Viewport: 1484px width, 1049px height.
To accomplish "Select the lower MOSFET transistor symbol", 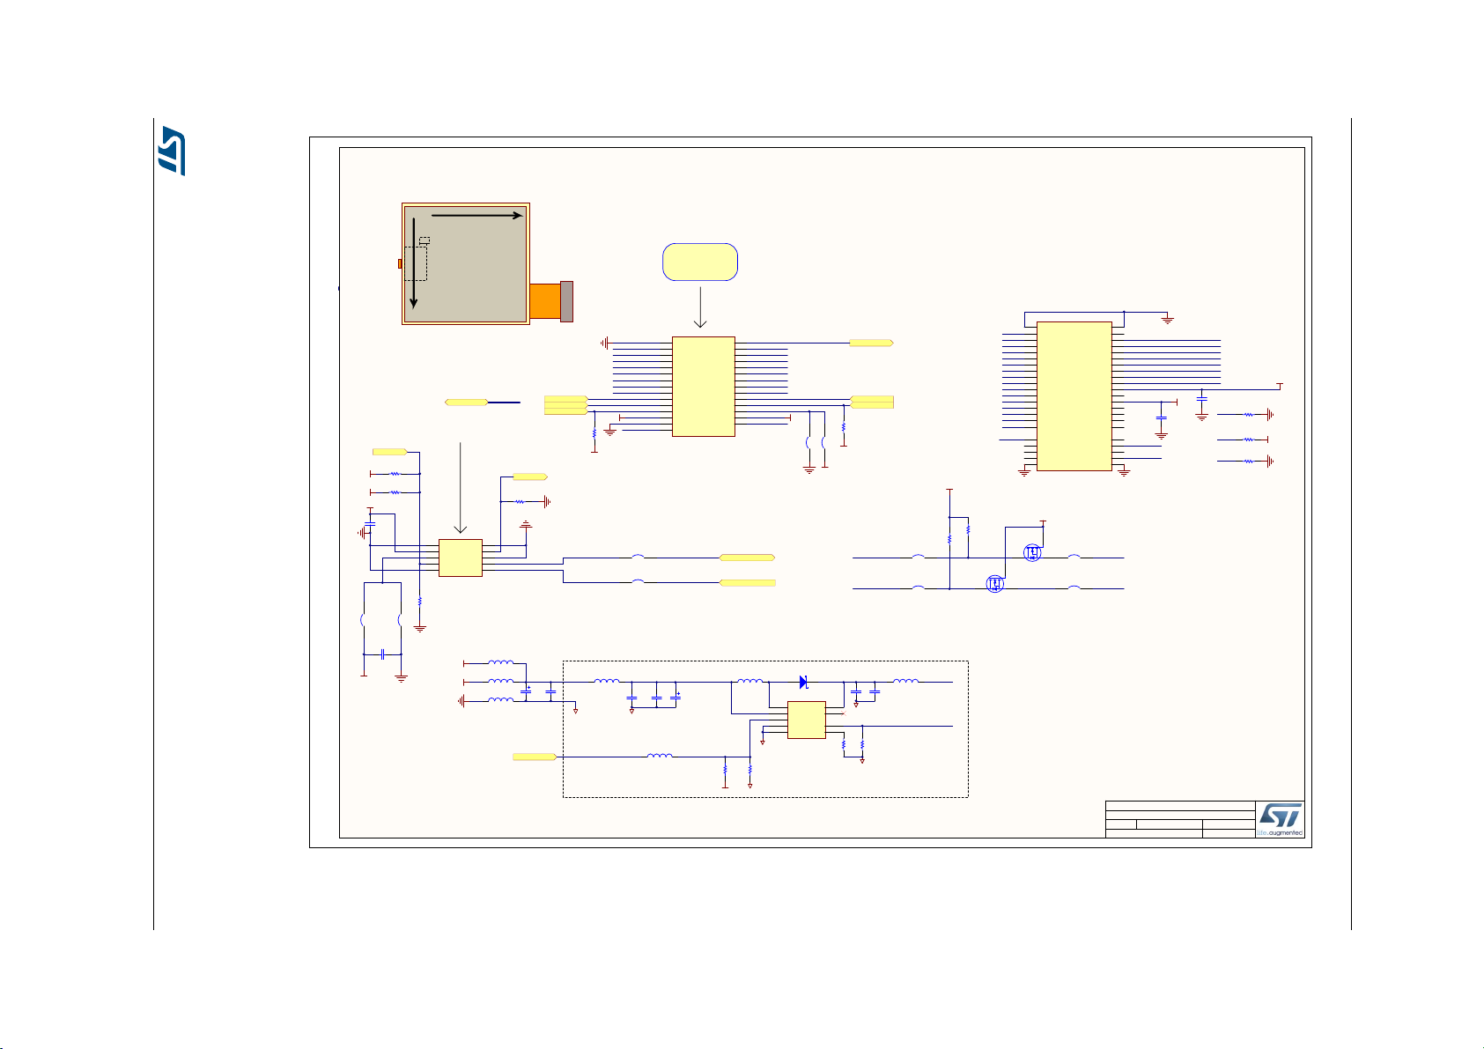I will pos(994,584).
